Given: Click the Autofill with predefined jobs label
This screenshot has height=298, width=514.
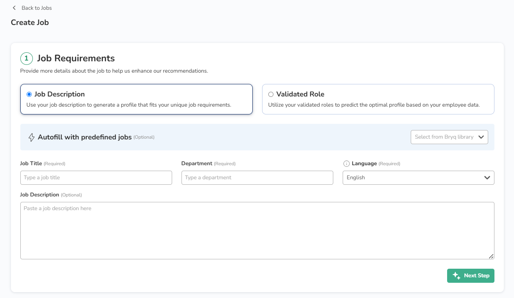Looking at the screenshot, I should point(84,137).
